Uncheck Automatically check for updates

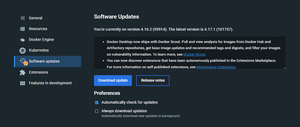pyautogui.click(x=97, y=103)
